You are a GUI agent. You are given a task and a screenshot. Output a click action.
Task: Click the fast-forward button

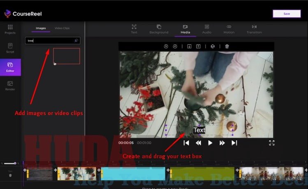pyautogui.click(x=222, y=143)
